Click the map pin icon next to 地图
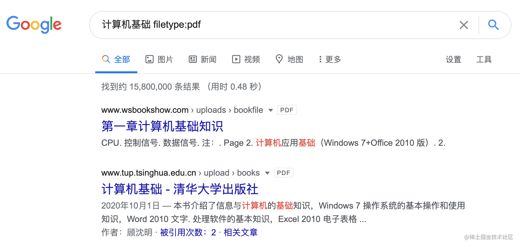520x247 pixels. 279,59
